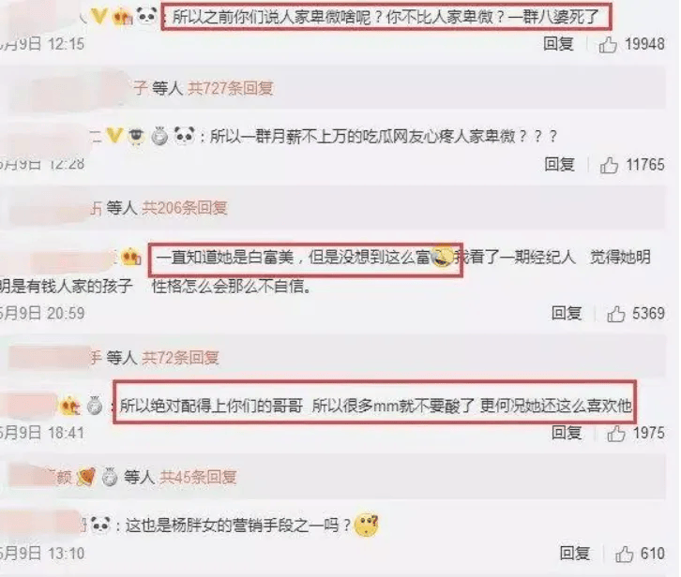The height and width of the screenshot is (577, 681).
Task: Click the crown badge in the 20:59 comment
Action: pyautogui.click(x=131, y=257)
